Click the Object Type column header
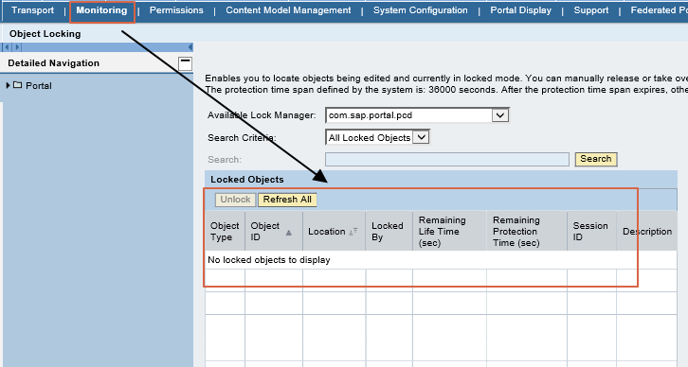Viewport: 688px width, 367px height. point(225,231)
